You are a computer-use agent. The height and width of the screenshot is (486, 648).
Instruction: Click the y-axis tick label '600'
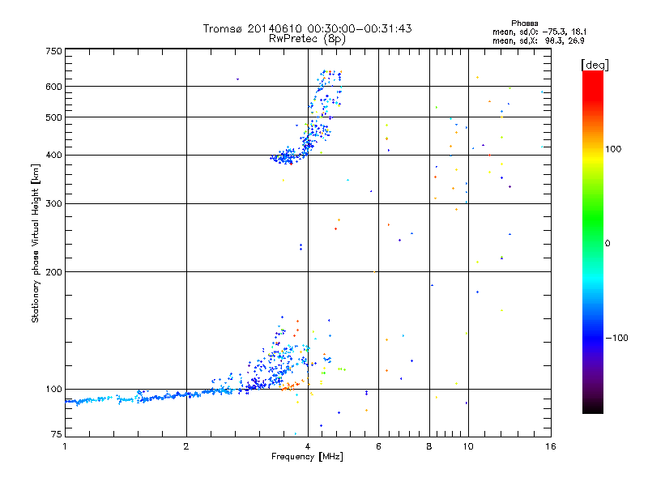coord(53,87)
